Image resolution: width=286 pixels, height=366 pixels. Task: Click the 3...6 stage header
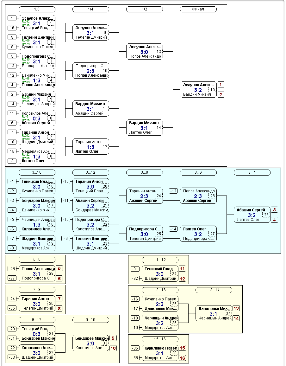[198, 172]
